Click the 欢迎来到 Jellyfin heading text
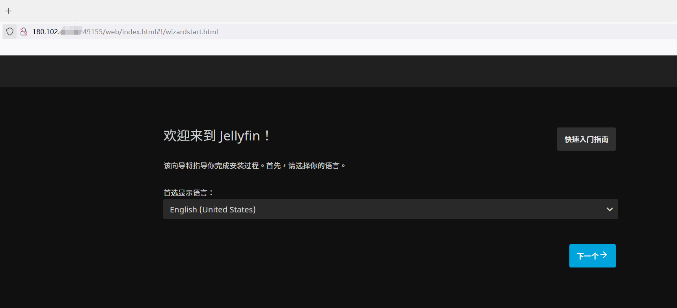The image size is (677, 308). click(217, 136)
